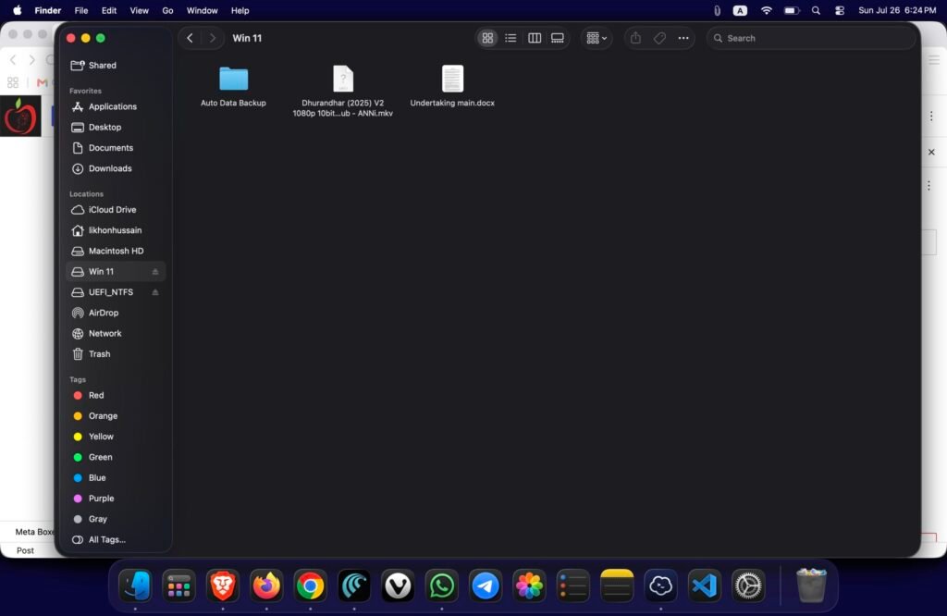
Task: Open Desktop in the sidebar
Action: 116,127
